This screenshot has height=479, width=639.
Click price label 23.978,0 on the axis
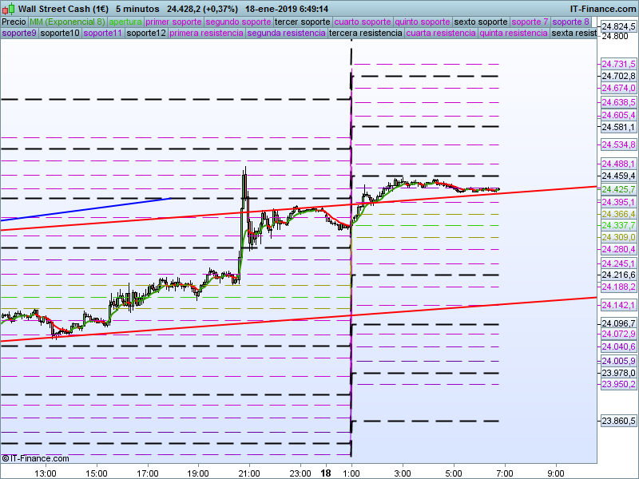618,373
